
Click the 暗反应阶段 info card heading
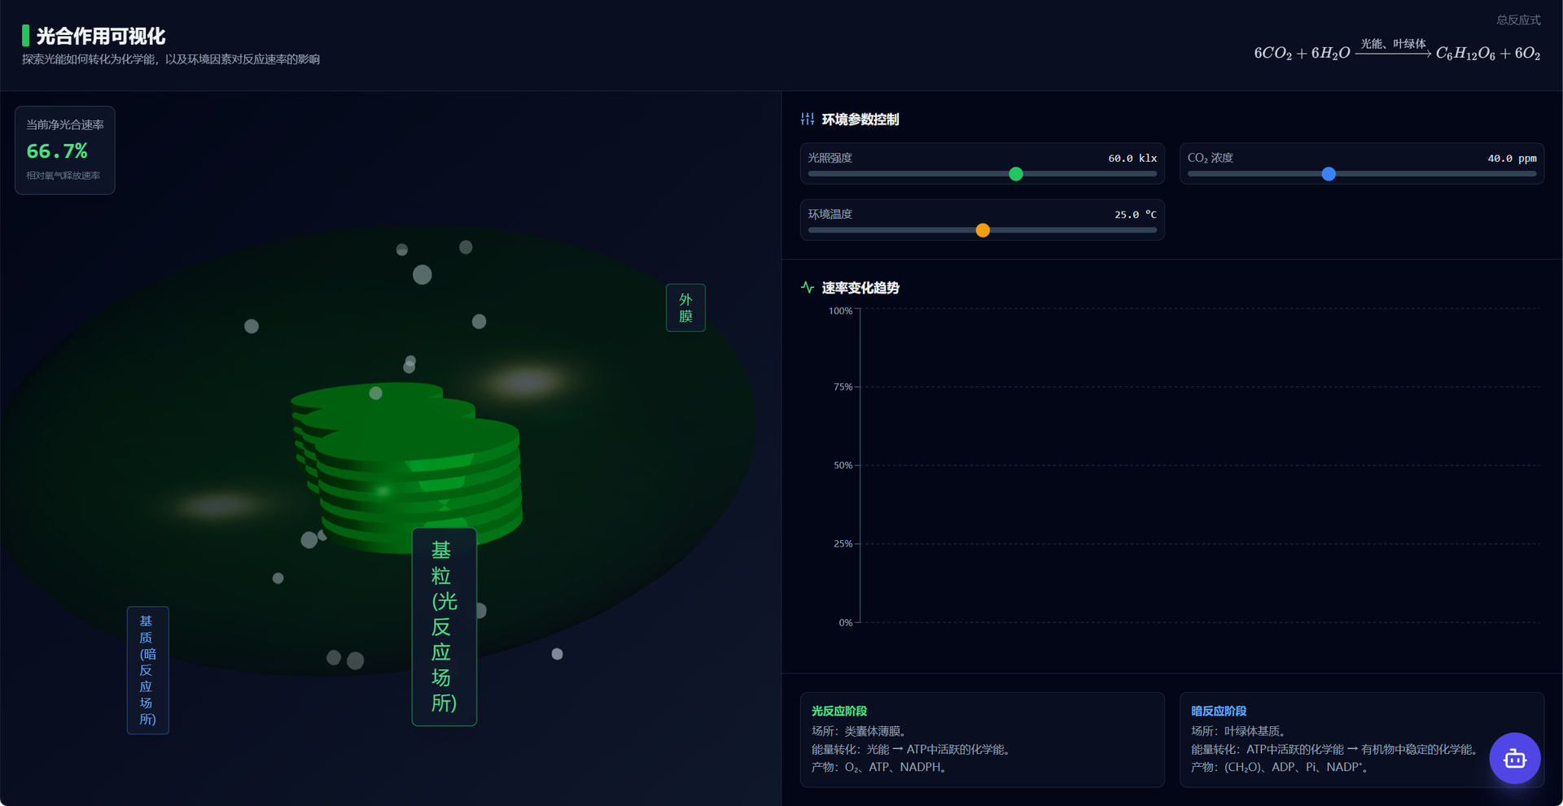pyautogui.click(x=1218, y=711)
